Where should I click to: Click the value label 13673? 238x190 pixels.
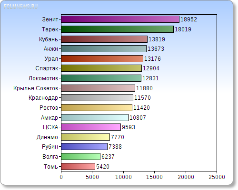156,49
